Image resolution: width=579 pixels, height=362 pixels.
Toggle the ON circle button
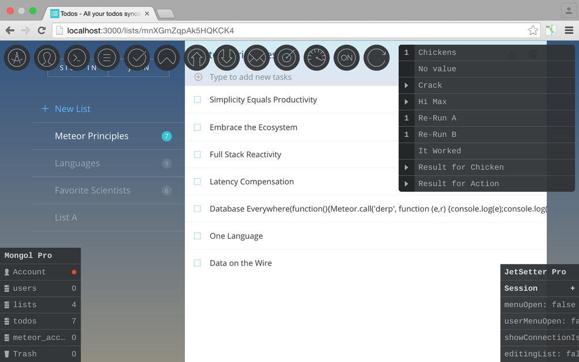click(346, 58)
